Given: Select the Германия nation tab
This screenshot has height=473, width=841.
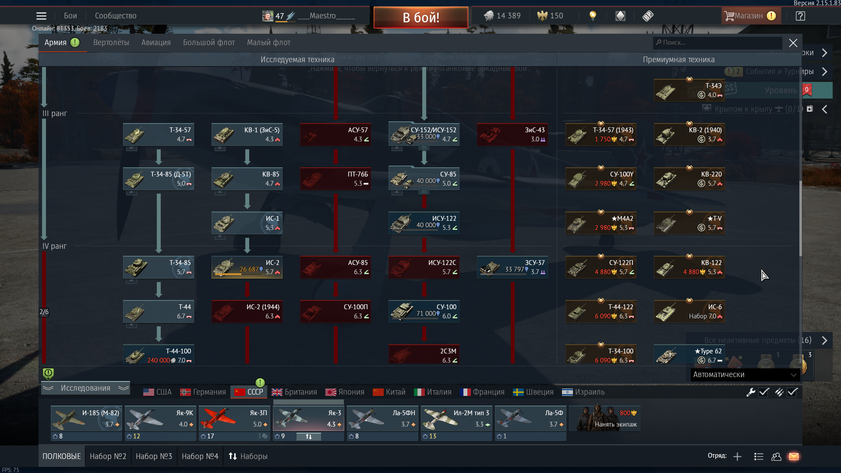Looking at the screenshot, I should [x=203, y=392].
